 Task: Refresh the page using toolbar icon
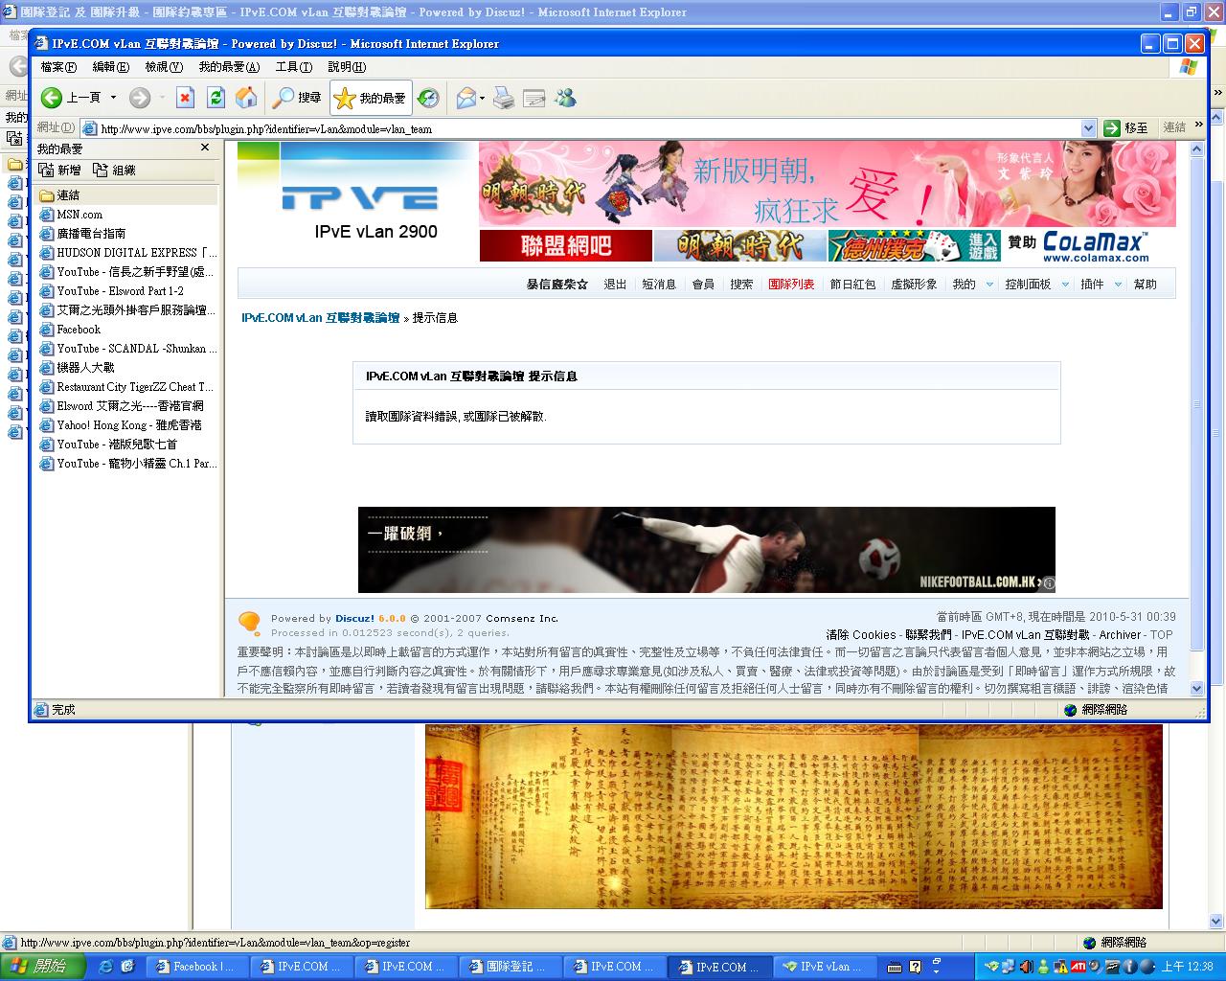pos(216,98)
